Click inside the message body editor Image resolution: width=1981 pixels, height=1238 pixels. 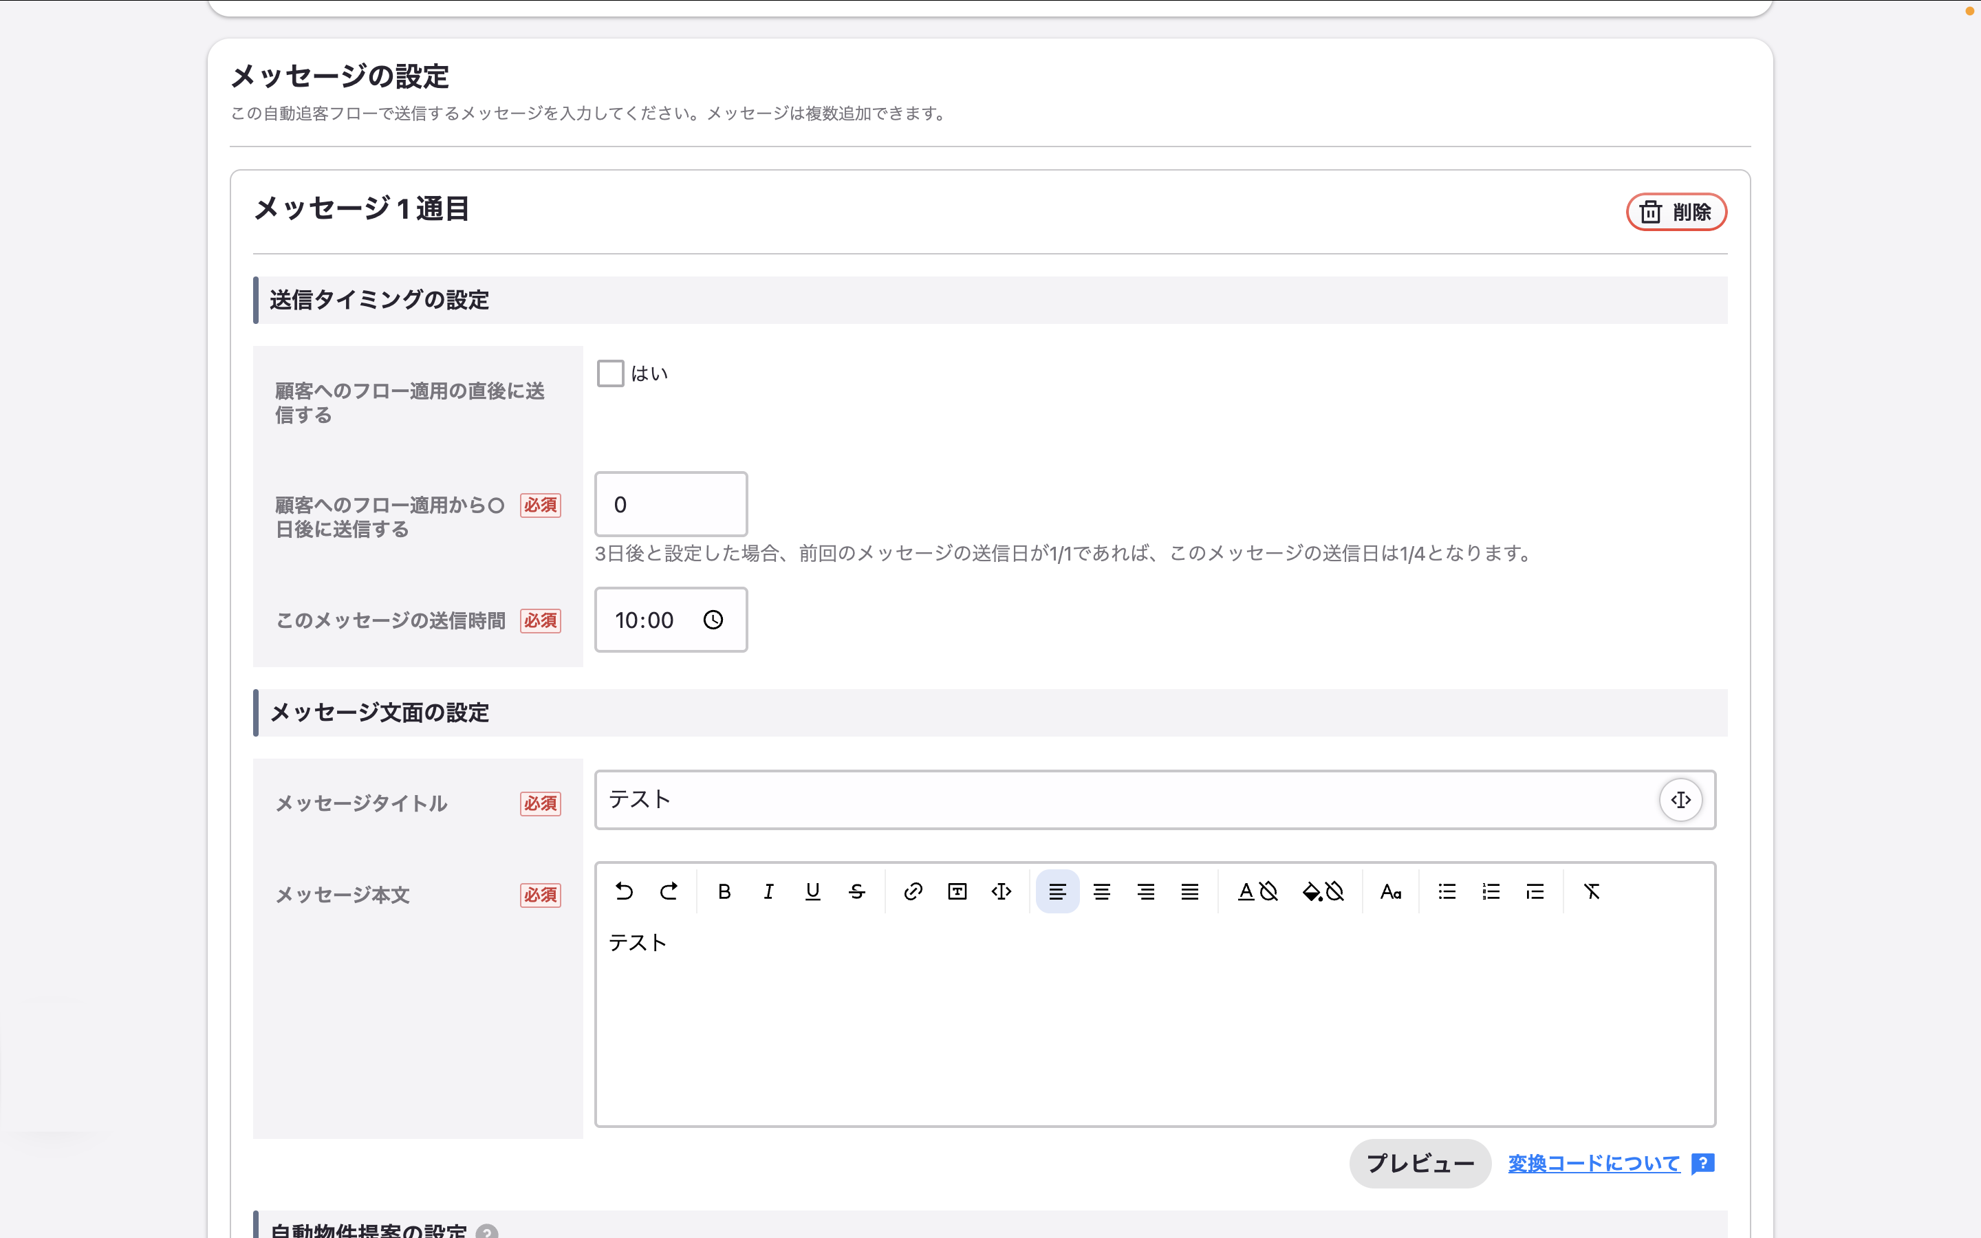(1154, 1023)
